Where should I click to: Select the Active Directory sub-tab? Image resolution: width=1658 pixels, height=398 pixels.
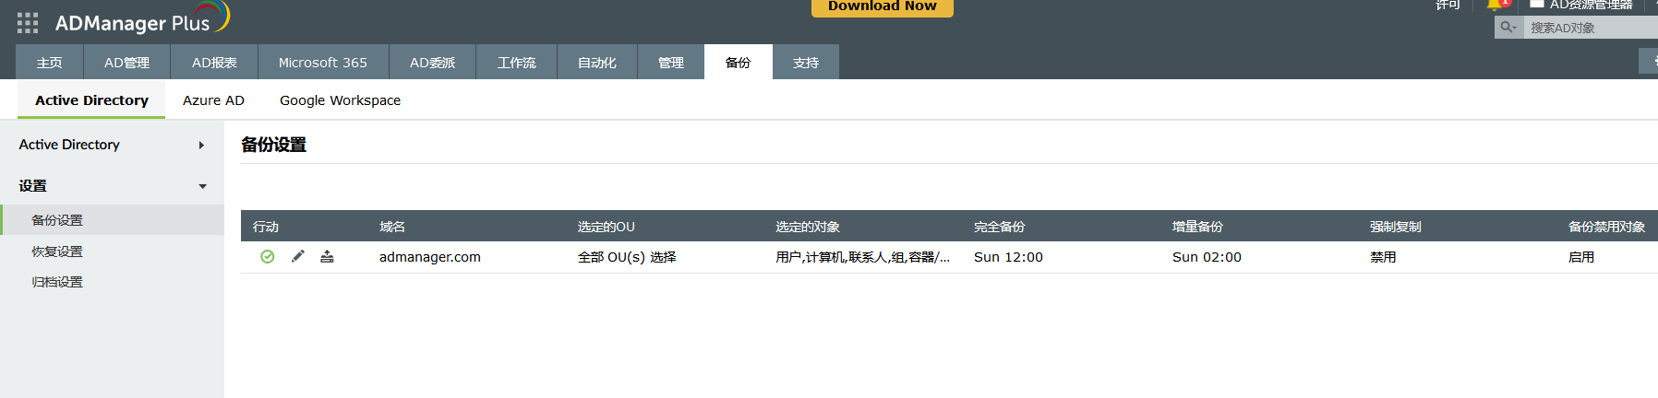[x=91, y=100]
